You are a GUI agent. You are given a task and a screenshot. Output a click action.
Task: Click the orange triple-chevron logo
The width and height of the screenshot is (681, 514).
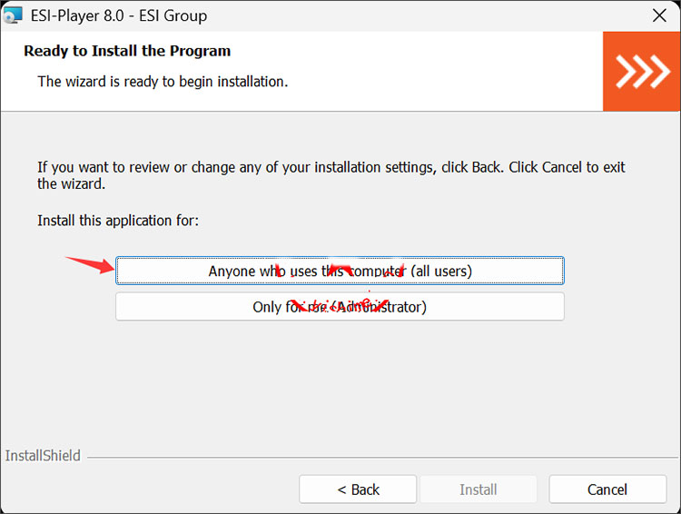point(642,71)
